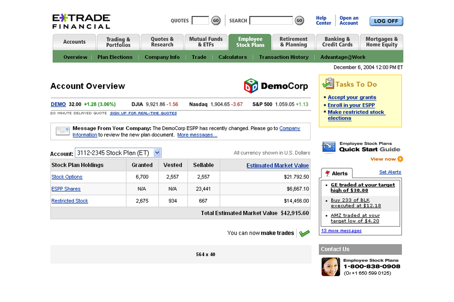Open AMZ traded at target low alert
The height and width of the screenshot is (302, 454).
[x=355, y=218]
